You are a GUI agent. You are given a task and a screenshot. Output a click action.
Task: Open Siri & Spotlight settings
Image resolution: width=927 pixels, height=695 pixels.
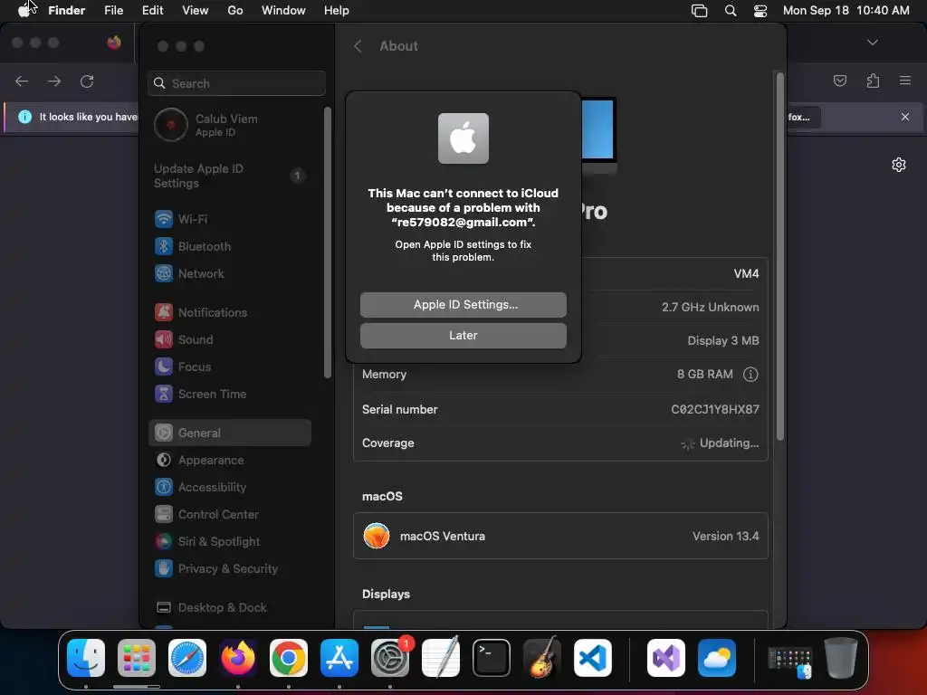pyautogui.click(x=229, y=542)
